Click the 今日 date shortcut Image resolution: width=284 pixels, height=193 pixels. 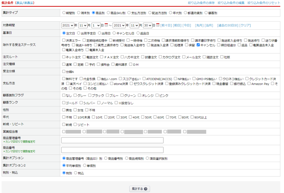pos(187,25)
